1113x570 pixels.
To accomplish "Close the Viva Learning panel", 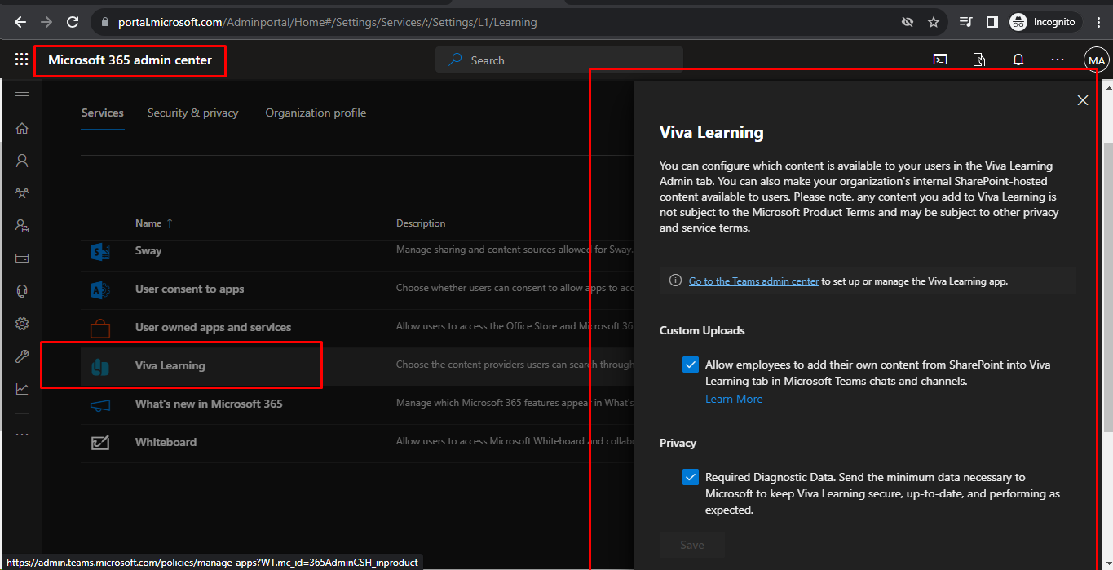I will click(1083, 100).
